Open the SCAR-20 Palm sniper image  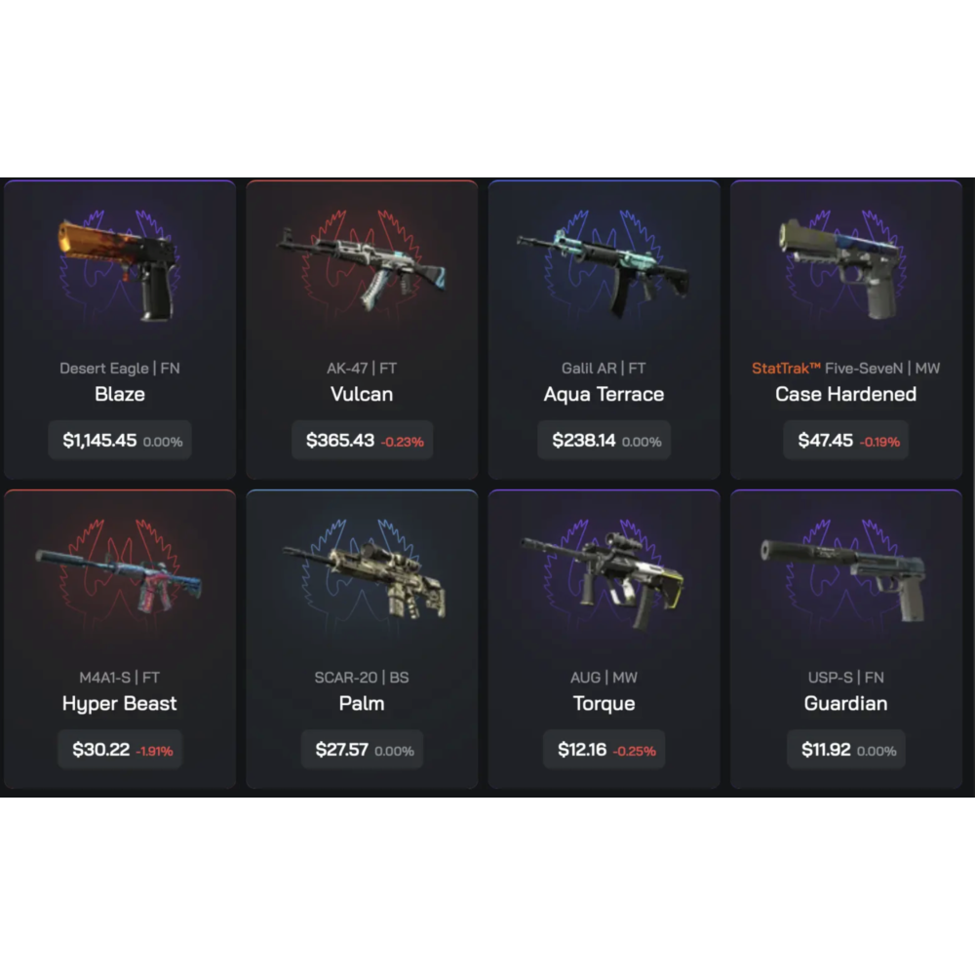(365, 579)
